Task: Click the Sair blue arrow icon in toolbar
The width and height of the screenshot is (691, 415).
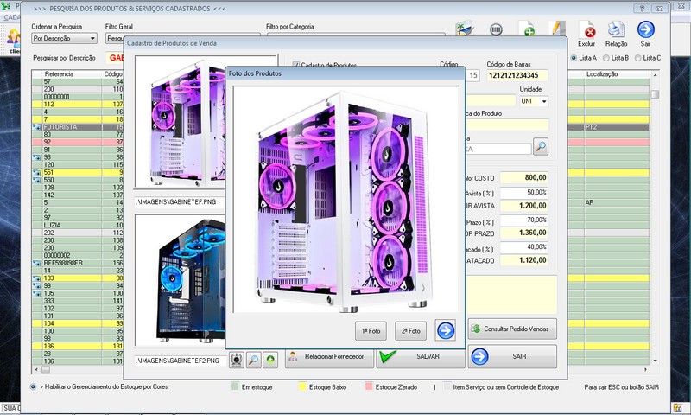Action: click(645, 34)
